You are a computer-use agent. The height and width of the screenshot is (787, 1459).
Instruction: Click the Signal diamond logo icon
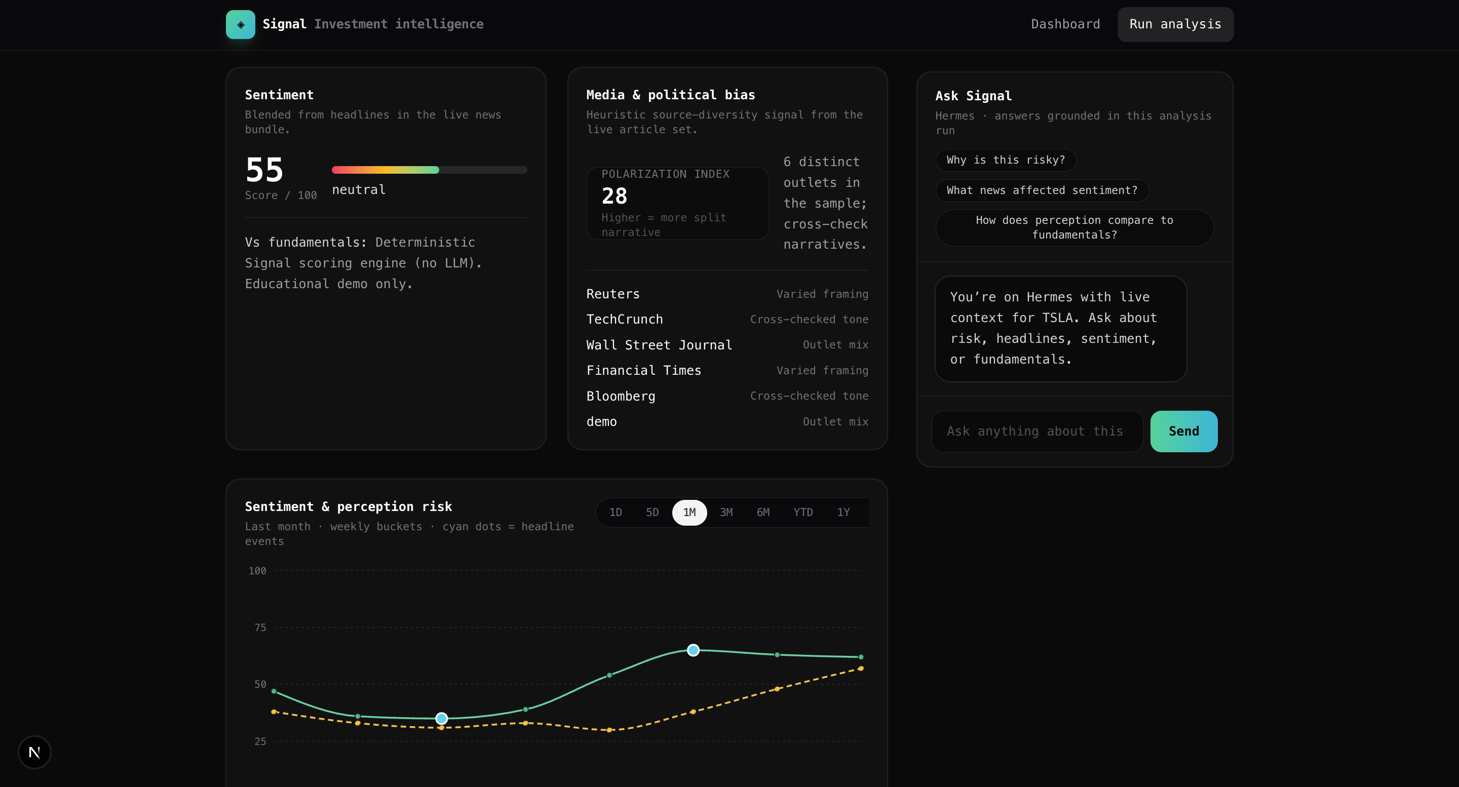tap(240, 24)
